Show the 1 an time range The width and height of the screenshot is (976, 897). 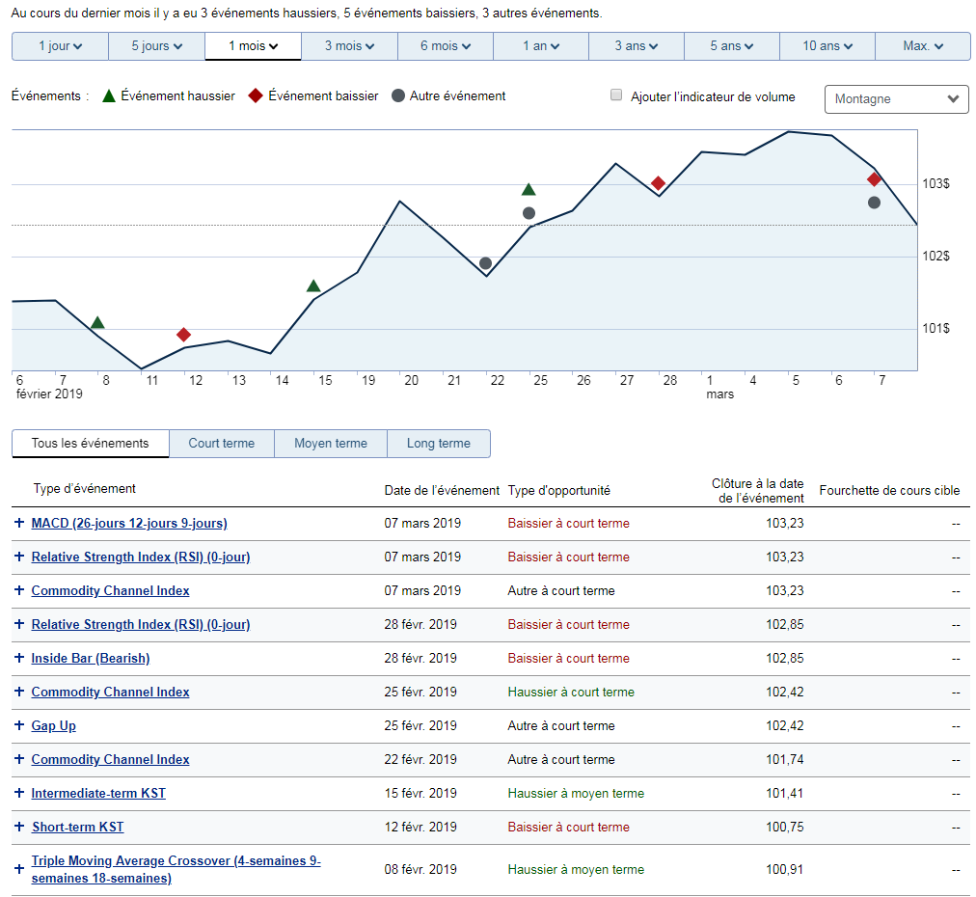point(541,46)
